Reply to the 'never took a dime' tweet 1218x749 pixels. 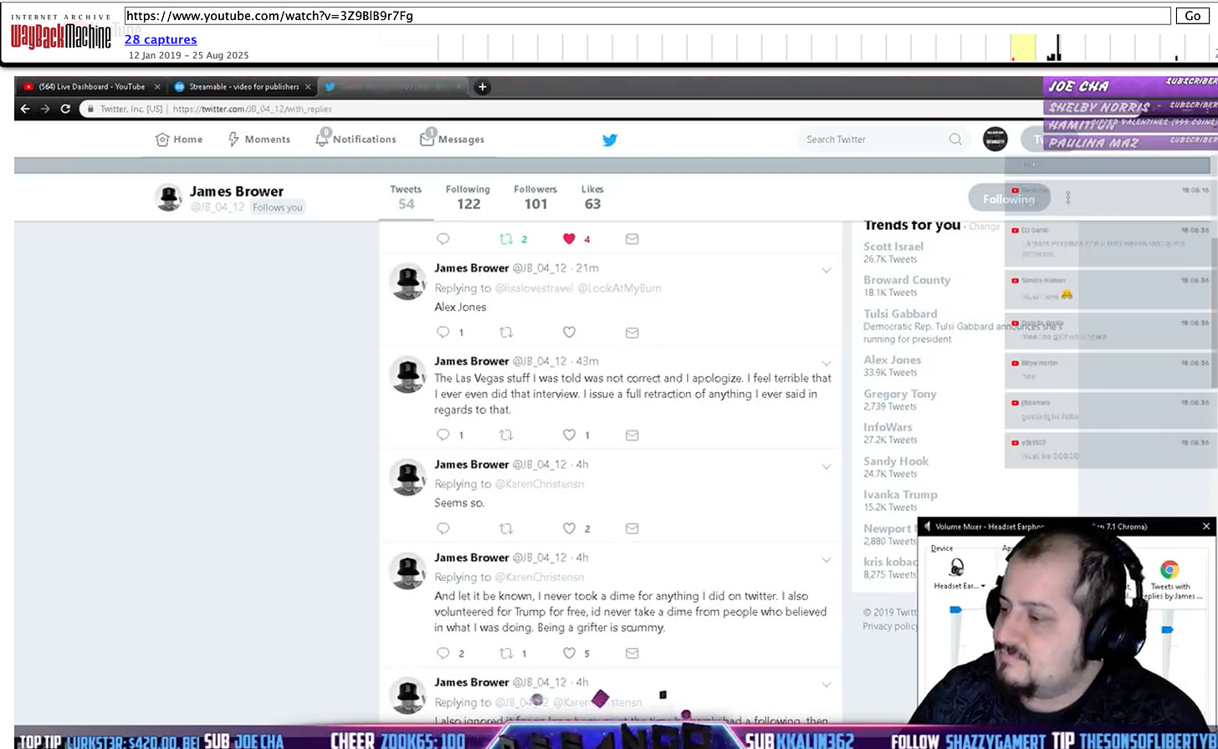443,653
